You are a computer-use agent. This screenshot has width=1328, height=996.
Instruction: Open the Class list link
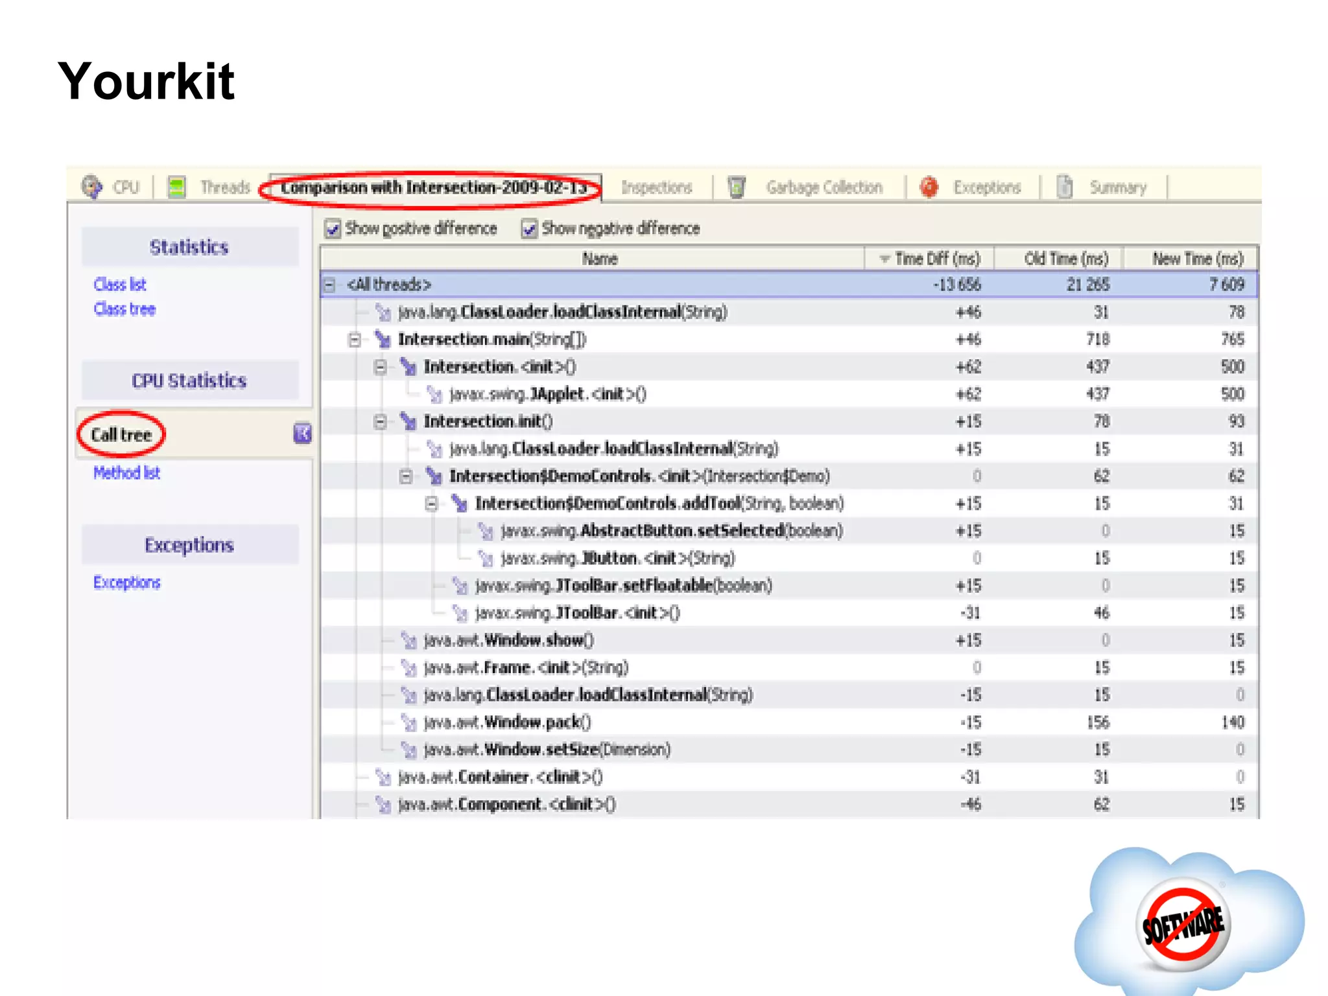[x=120, y=285]
